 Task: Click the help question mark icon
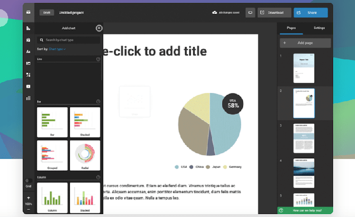coord(281,210)
